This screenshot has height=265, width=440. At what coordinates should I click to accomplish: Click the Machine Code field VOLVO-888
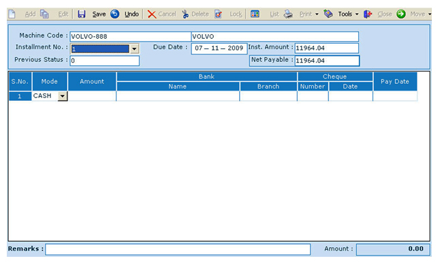130,37
